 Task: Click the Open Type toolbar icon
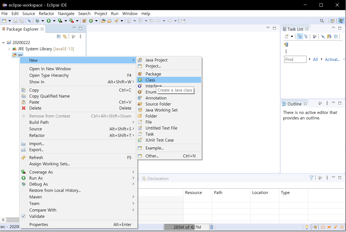coord(103,21)
